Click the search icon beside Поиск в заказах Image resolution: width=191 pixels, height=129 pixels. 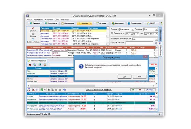pos(156,43)
